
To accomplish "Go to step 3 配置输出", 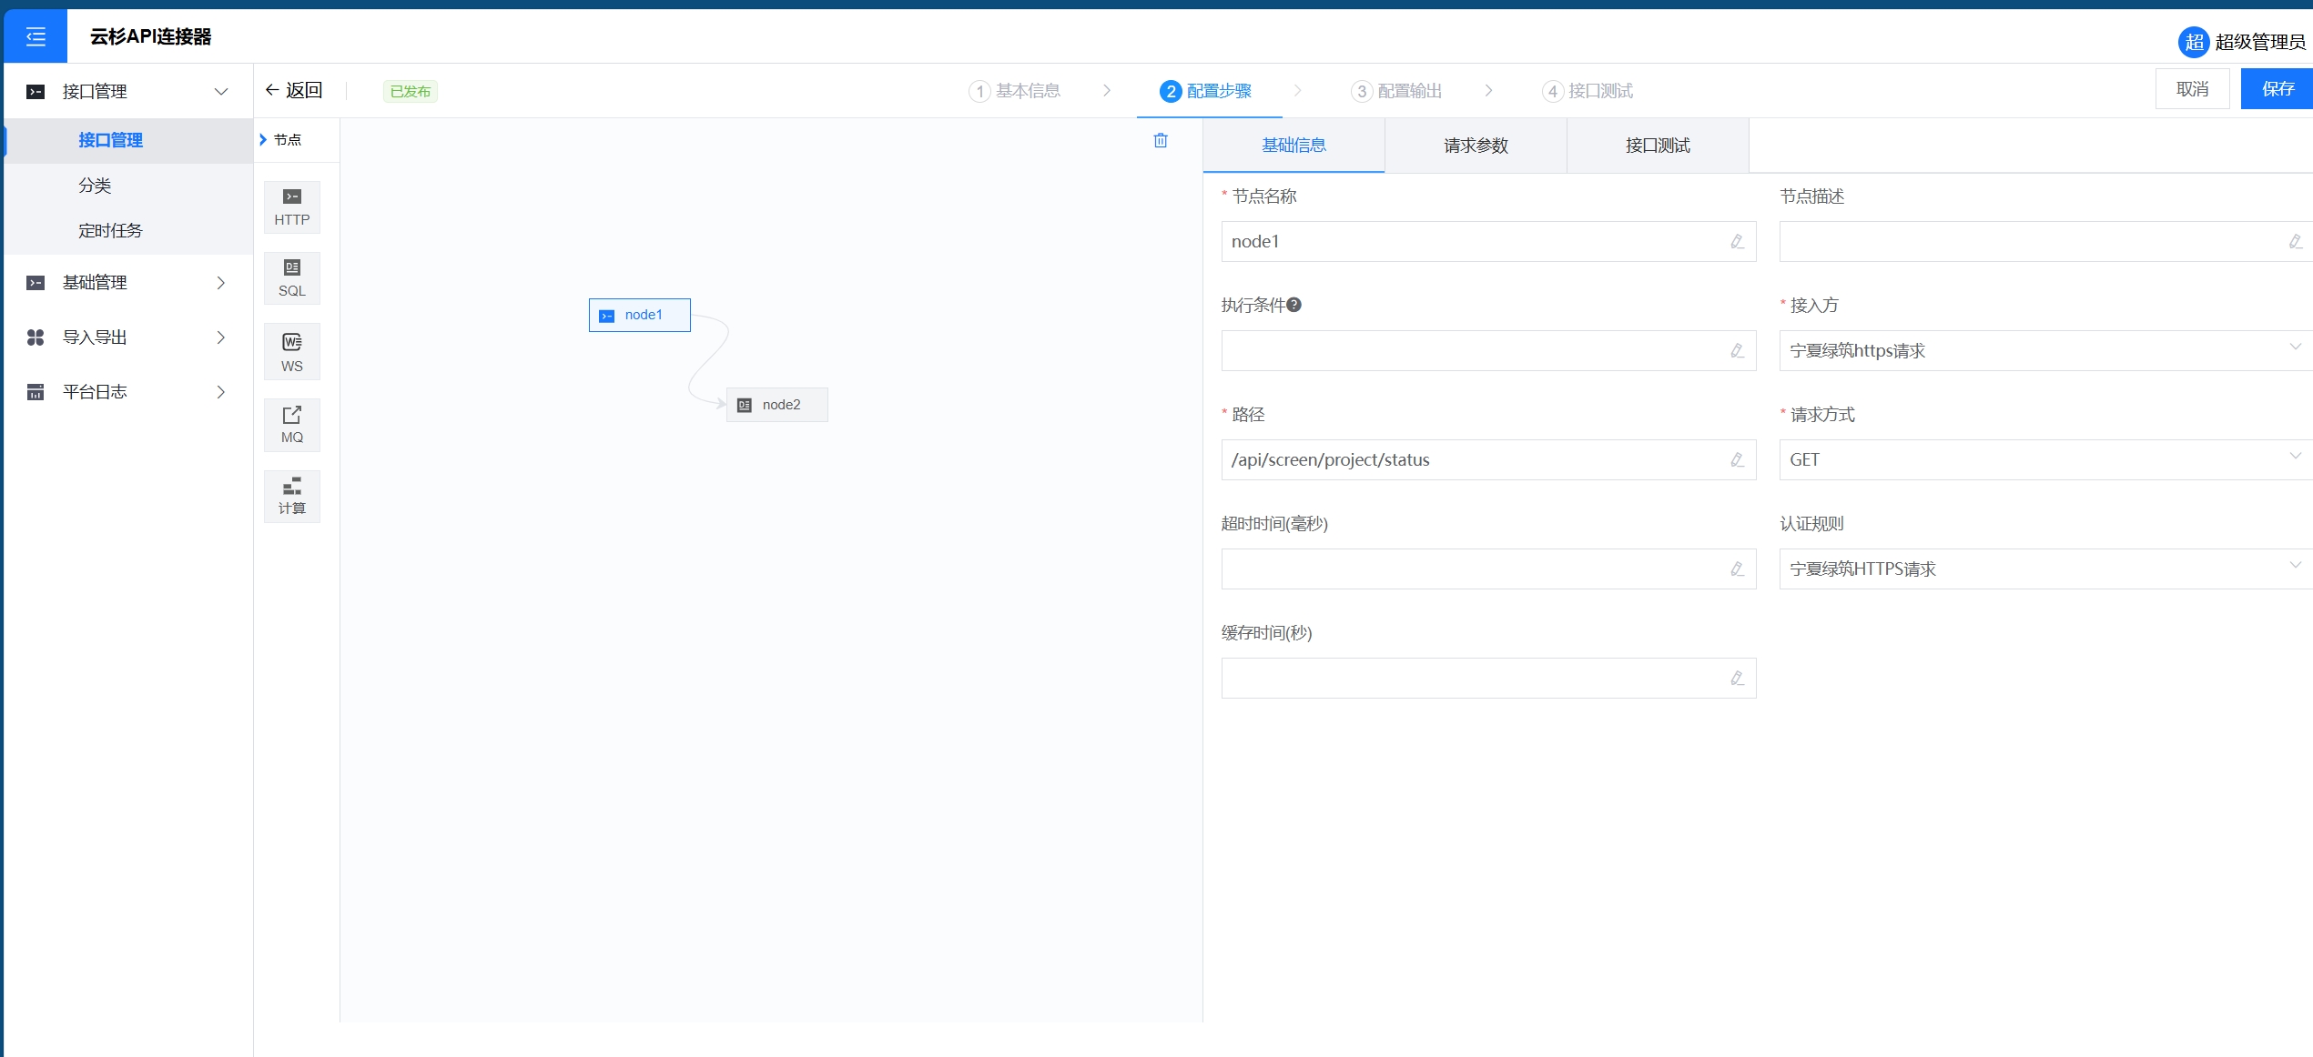I will (1397, 91).
